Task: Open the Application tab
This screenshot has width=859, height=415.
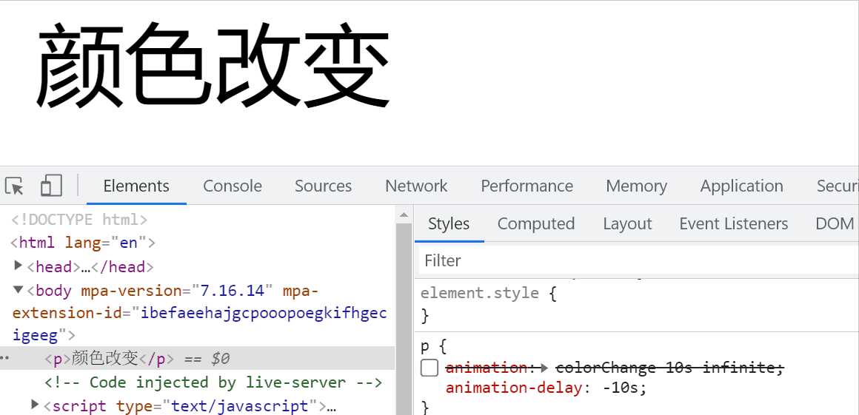Action: point(742,186)
